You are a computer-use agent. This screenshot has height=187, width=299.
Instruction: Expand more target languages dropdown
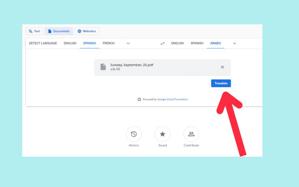pos(235,43)
